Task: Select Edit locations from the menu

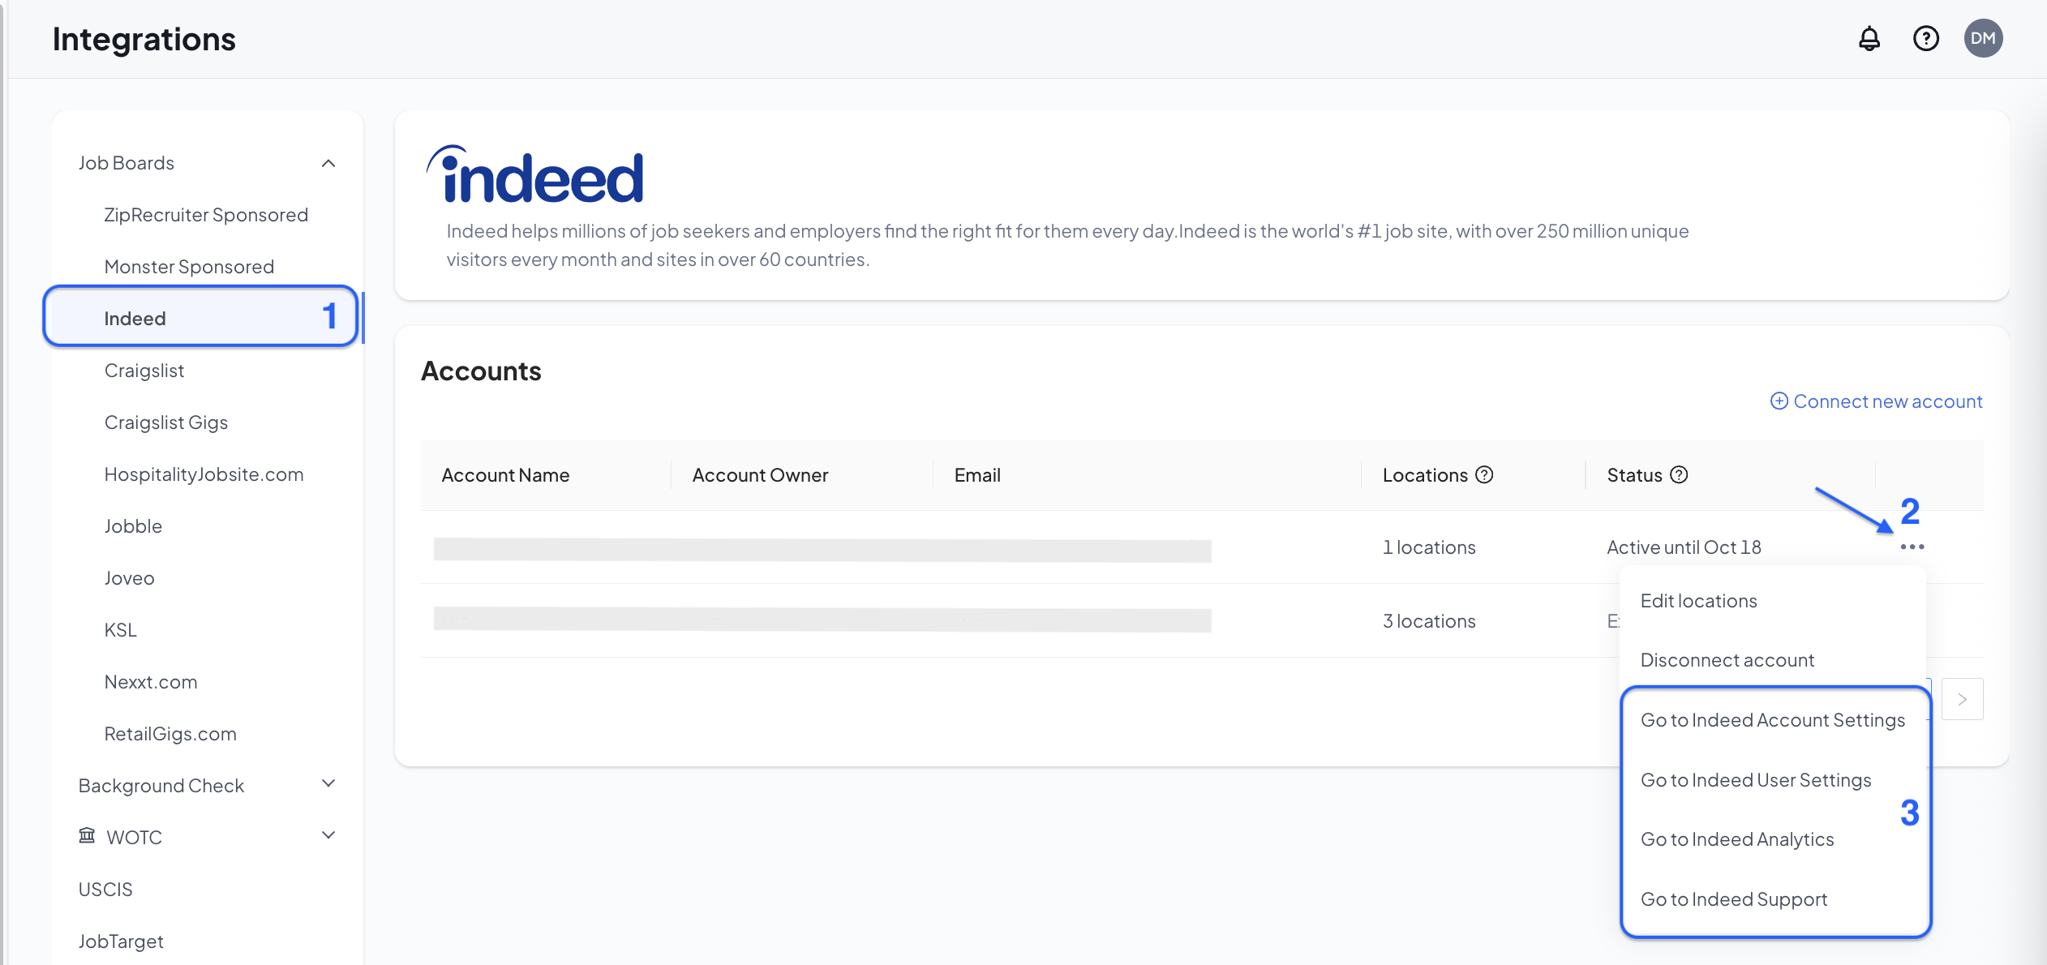Action: click(1698, 601)
